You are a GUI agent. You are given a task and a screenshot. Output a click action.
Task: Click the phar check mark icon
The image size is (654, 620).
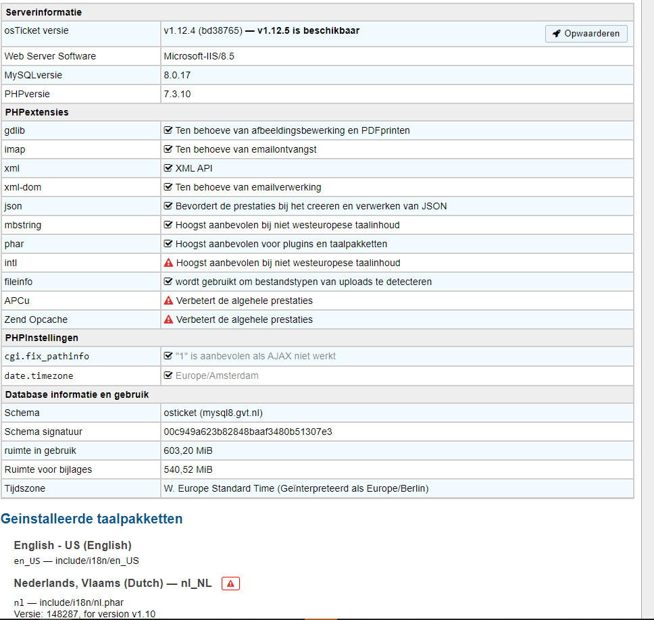point(168,244)
